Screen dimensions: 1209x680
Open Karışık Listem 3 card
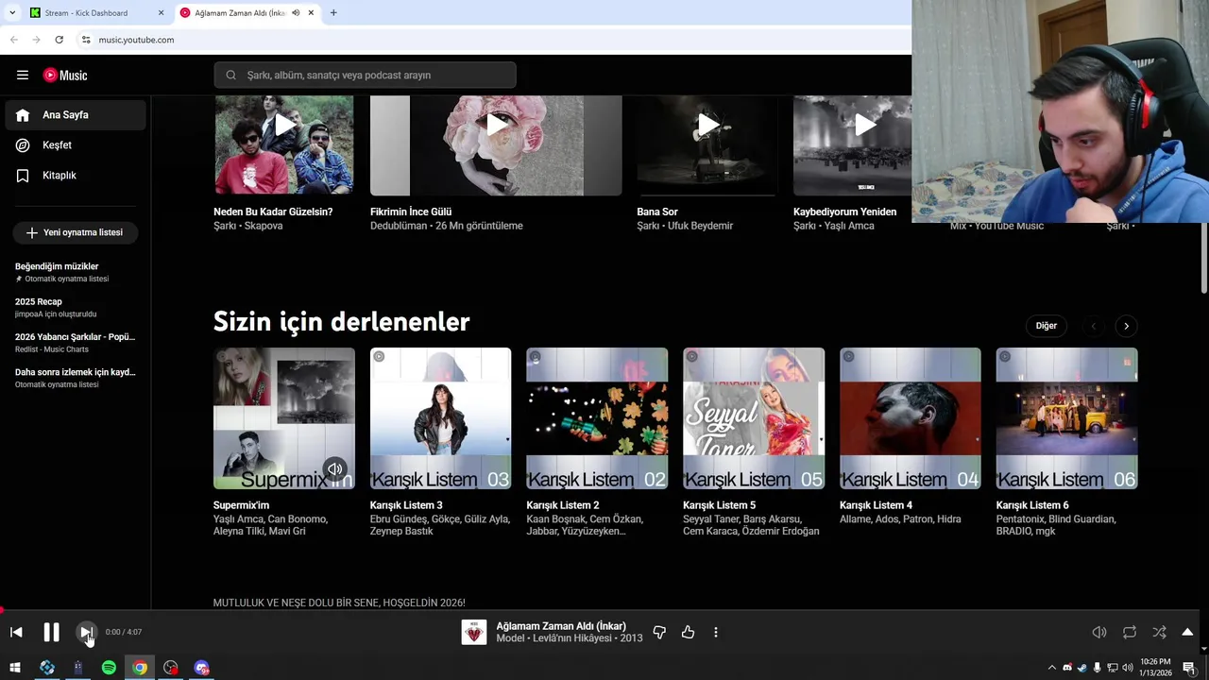point(441,418)
